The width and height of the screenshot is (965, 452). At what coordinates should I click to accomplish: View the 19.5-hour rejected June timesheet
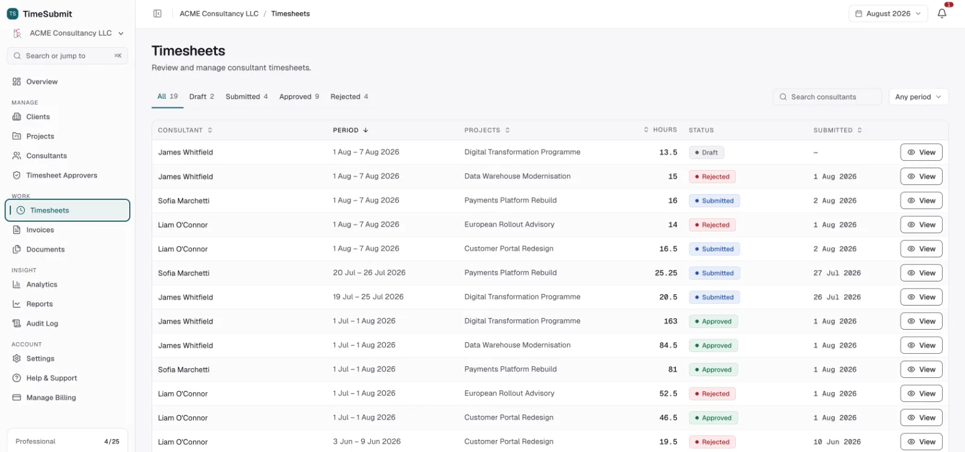921,442
